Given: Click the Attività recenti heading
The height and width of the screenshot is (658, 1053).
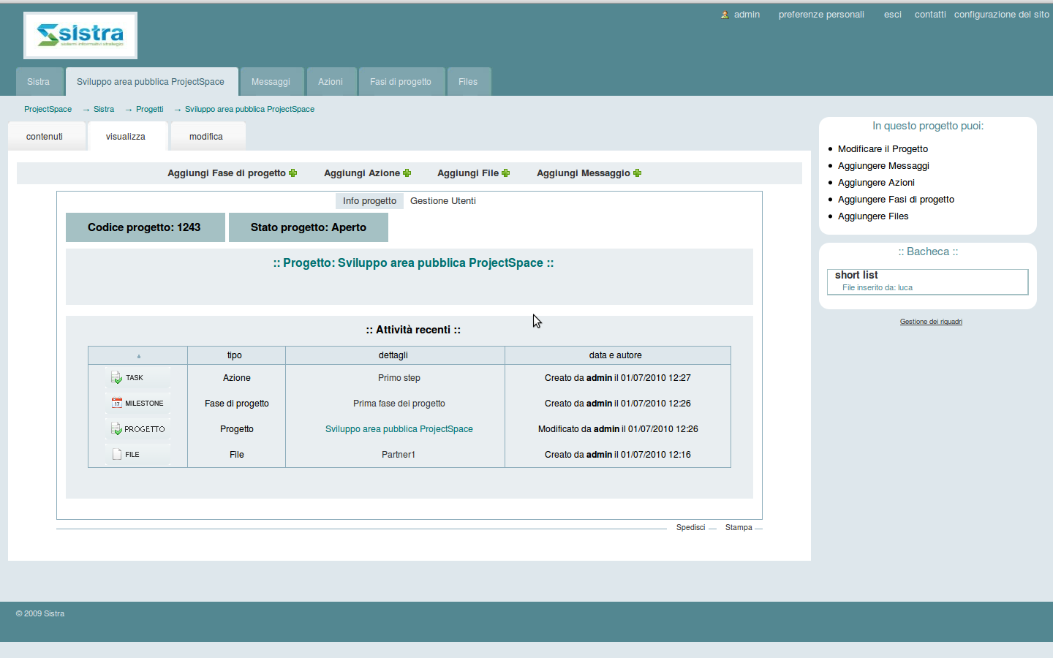Looking at the screenshot, I should pyautogui.click(x=413, y=330).
